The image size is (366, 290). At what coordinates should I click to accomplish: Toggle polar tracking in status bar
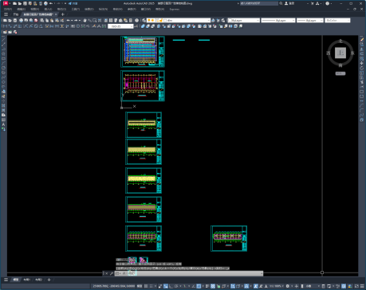(176, 286)
